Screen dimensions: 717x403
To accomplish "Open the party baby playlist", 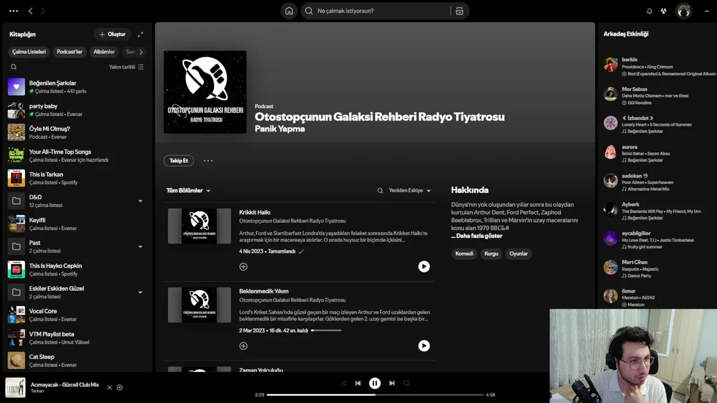I will pyautogui.click(x=77, y=110).
